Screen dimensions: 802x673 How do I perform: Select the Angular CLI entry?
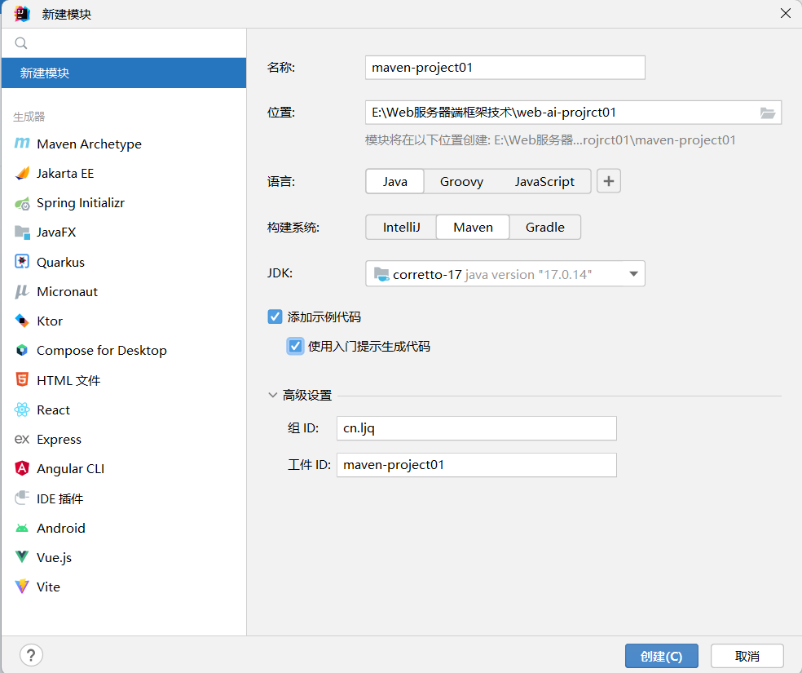pyautogui.click(x=124, y=469)
